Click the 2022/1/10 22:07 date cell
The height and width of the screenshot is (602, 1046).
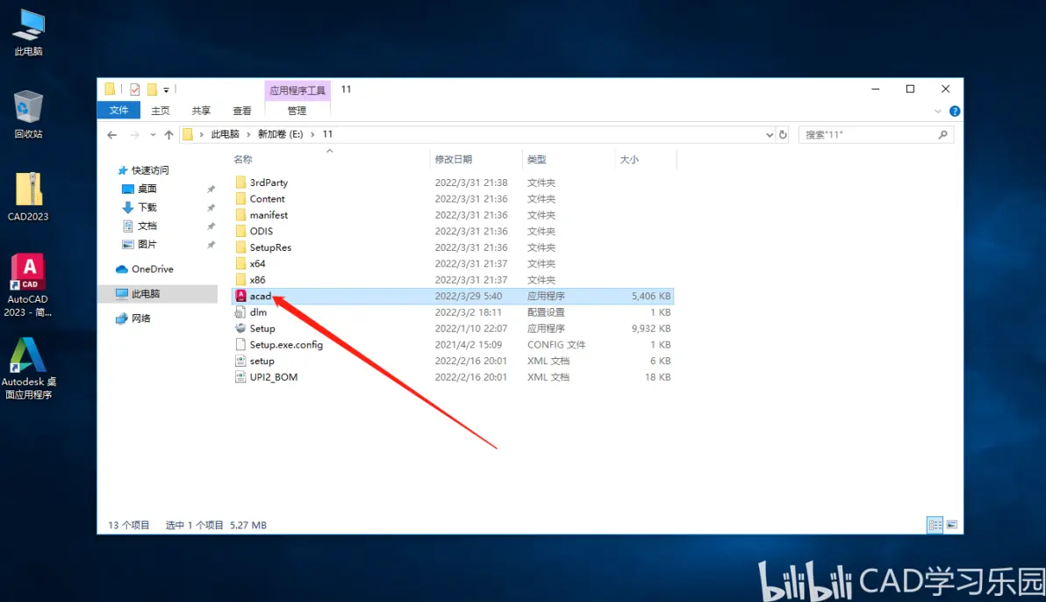[471, 329]
